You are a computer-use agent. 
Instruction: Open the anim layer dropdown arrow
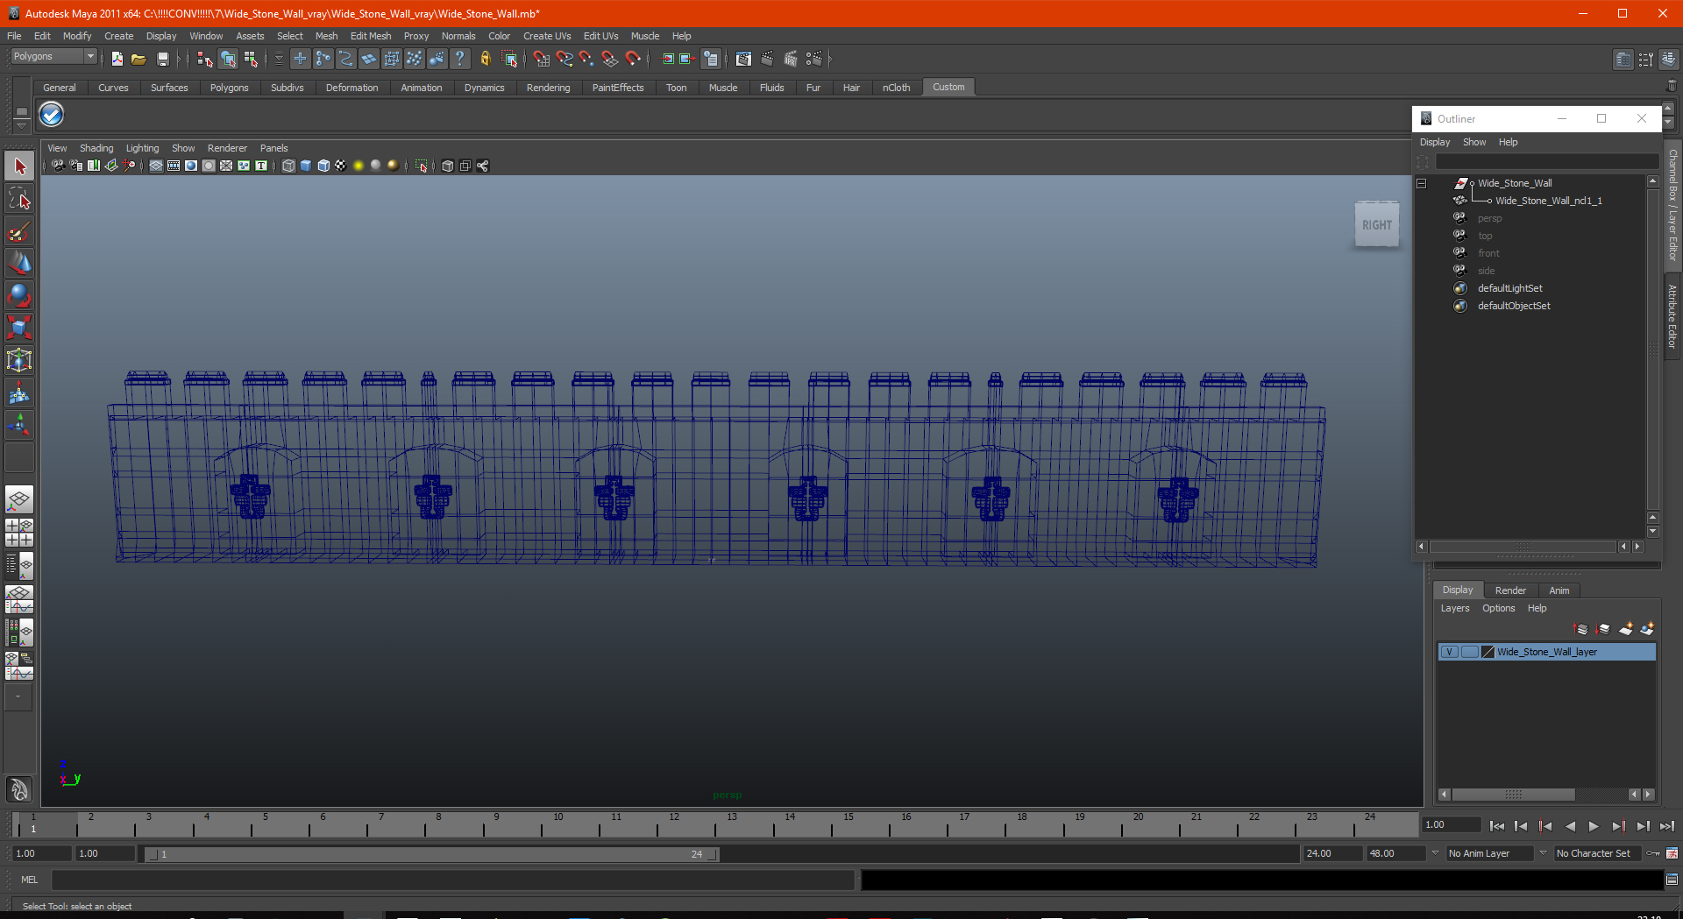point(1435,852)
